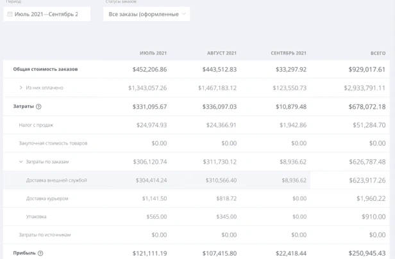Viewport: 395px width, 259px height.
Task: Click the calendar icon in period field
Action: [x=10, y=14]
